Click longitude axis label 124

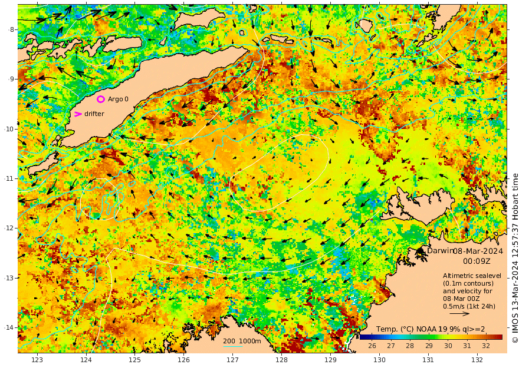coord(86,360)
